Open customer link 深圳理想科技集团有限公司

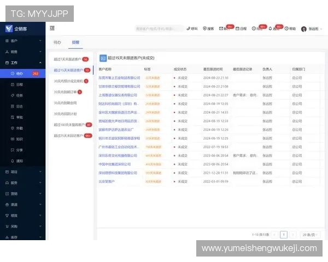coord(118,173)
